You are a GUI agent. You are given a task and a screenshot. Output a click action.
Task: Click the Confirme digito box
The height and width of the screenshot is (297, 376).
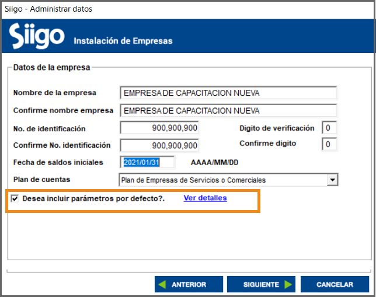click(x=329, y=144)
